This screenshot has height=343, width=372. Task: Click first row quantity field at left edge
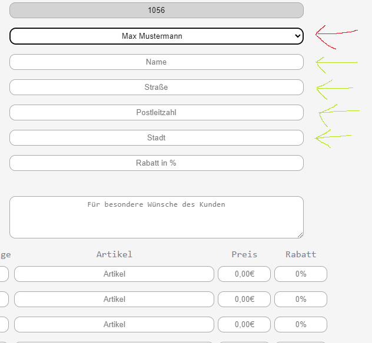[4, 274]
